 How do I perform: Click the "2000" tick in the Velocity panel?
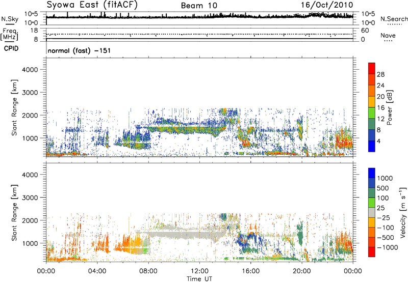[x=30, y=220]
